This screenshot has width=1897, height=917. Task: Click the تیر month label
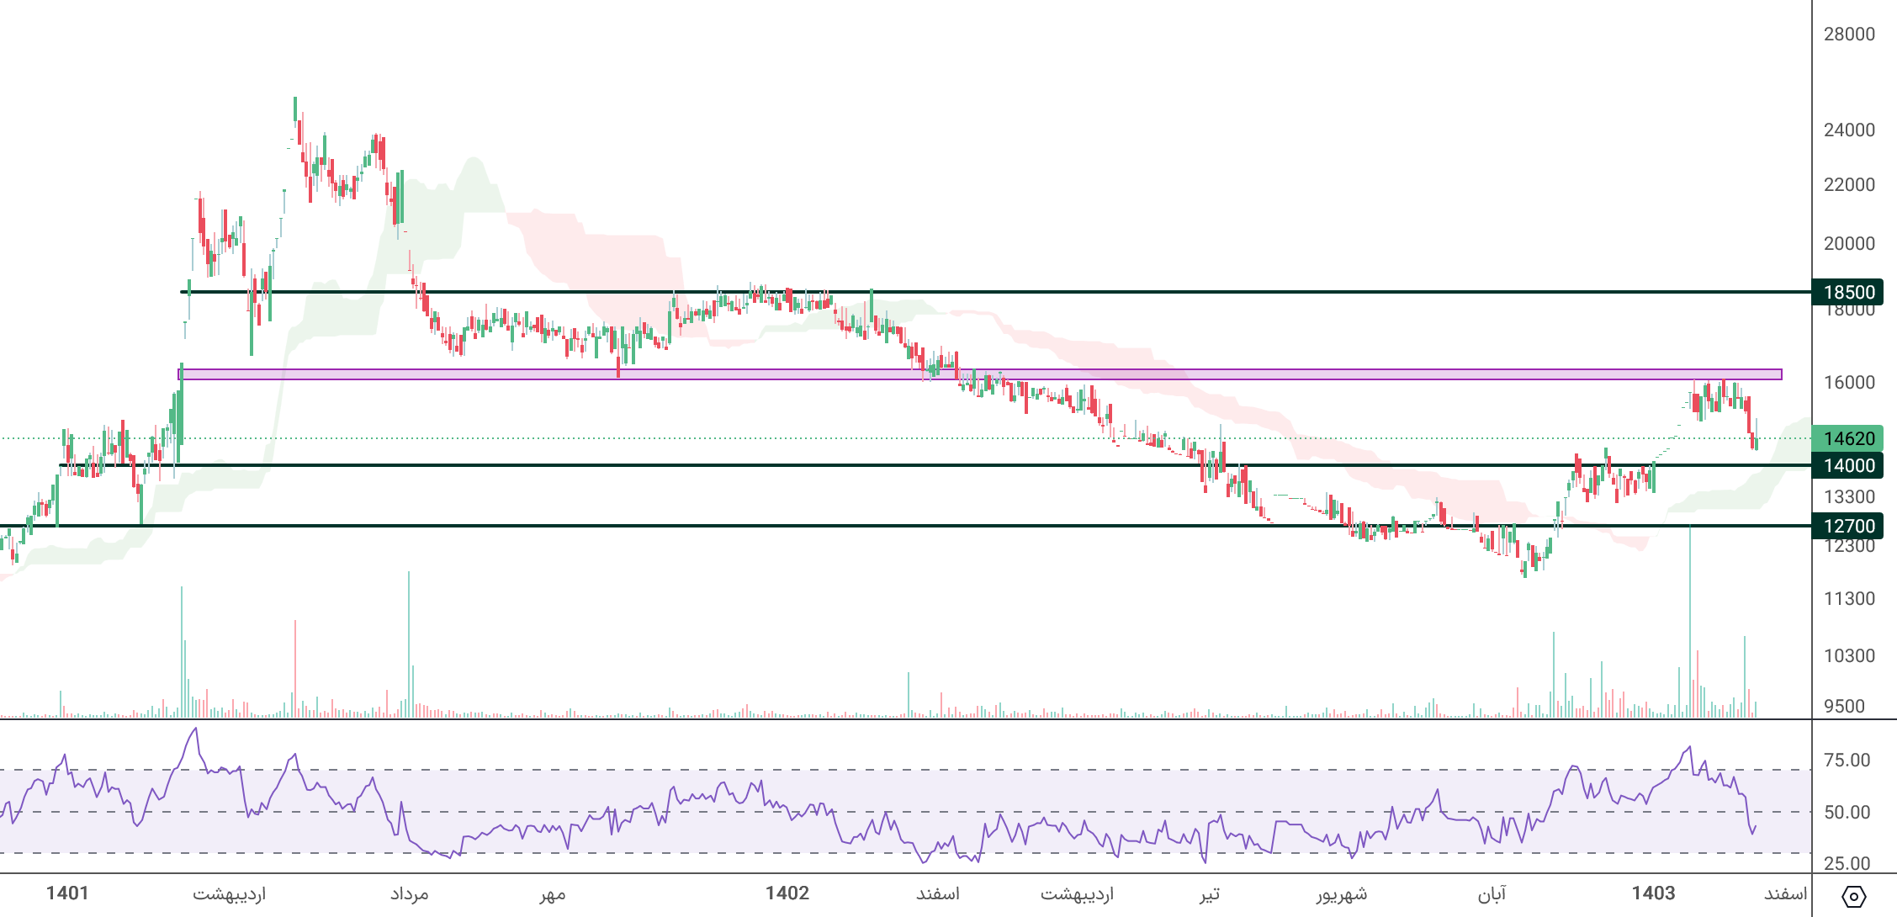point(1210,893)
